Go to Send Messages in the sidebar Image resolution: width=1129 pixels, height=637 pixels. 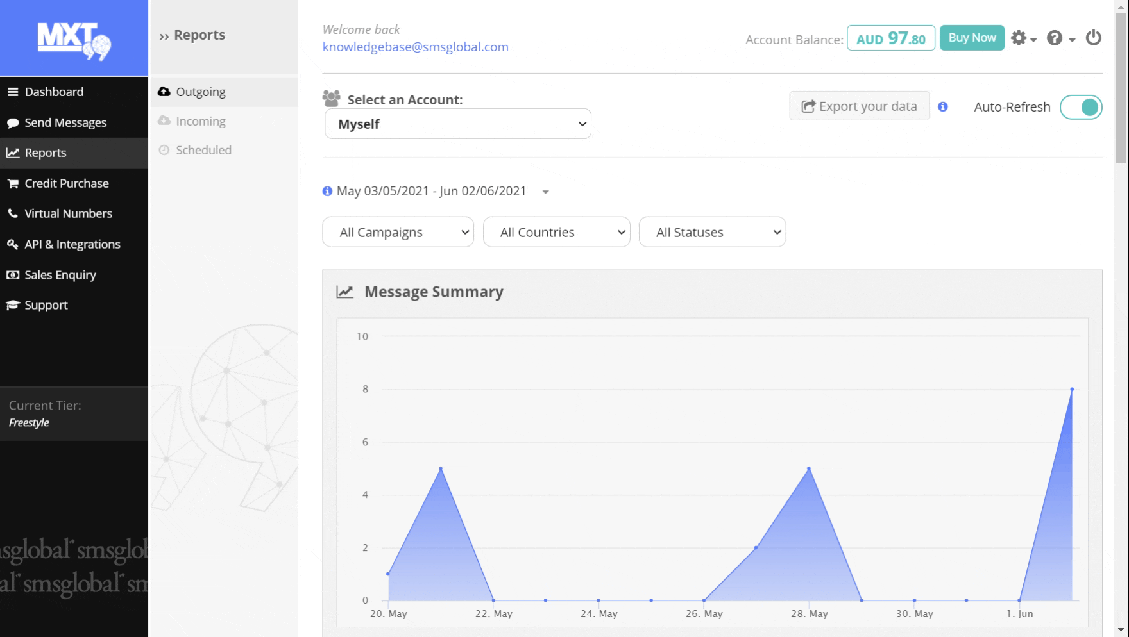click(65, 122)
